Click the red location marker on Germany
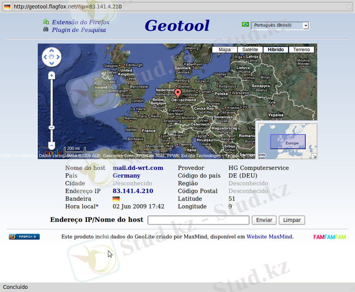The width and height of the screenshot is (355, 292). coord(178,94)
